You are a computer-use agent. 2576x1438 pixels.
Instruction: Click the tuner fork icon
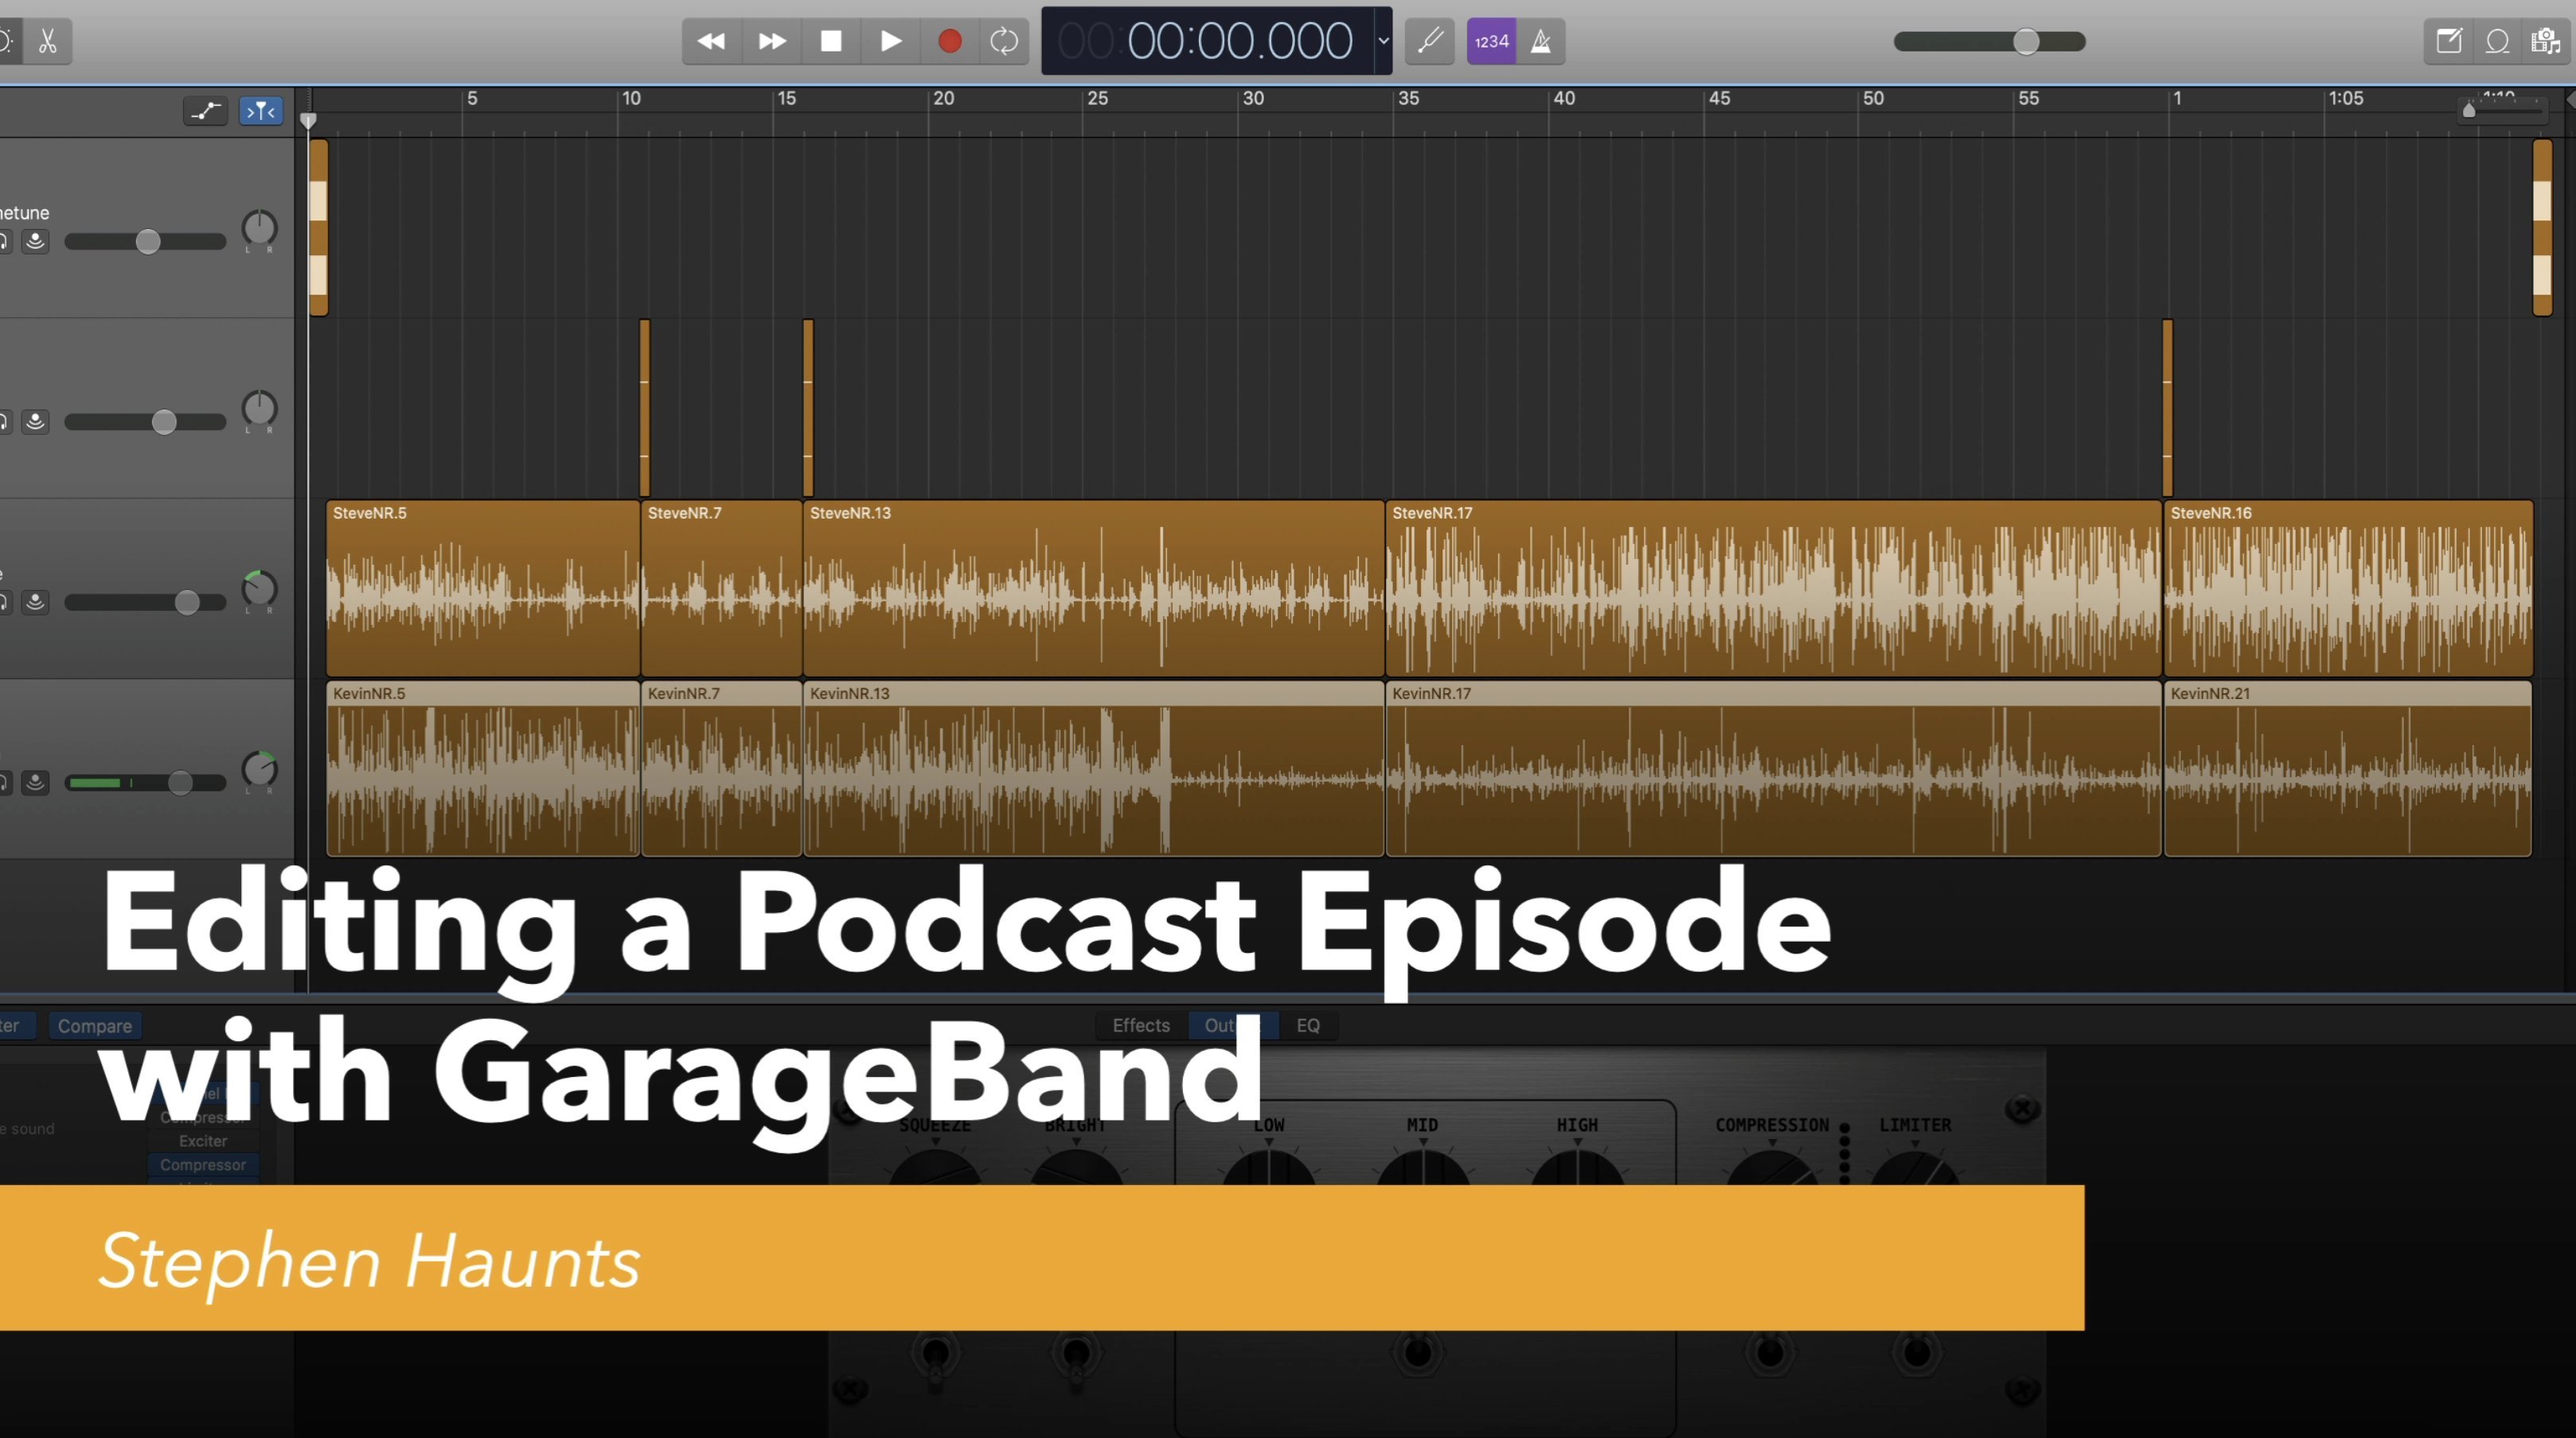[1430, 41]
